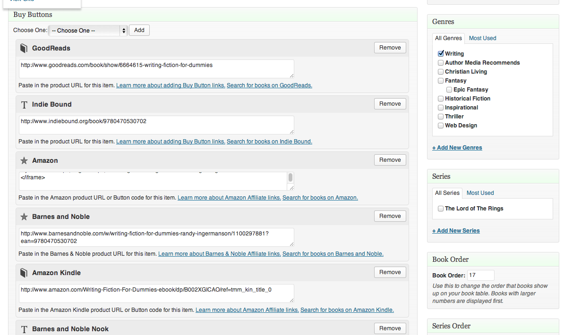Click the GoodReads URL text field
The width and height of the screenshot is (564, 335).
tap(156, 69)
